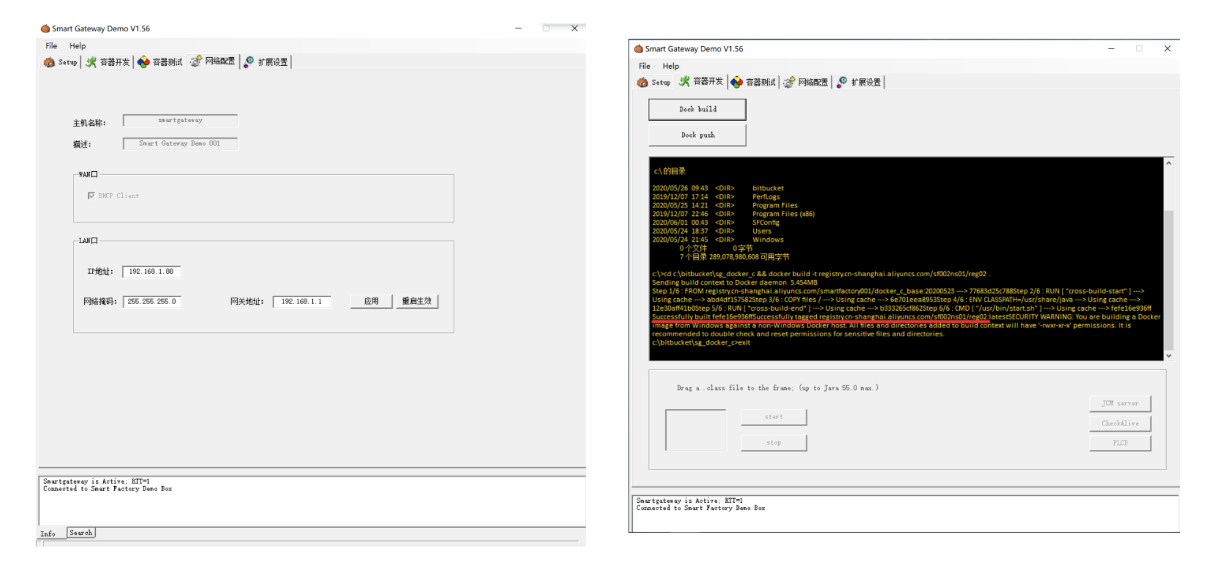The width and height of the screenshot is (1214, 577).
Task: Open File menu in right window
Action: (644, 66)
